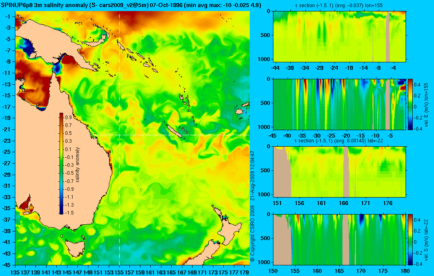Click 166 label on lat=-22 salinity section axis
Viewport: 434px width, 276px height.
tap(344, 203)
